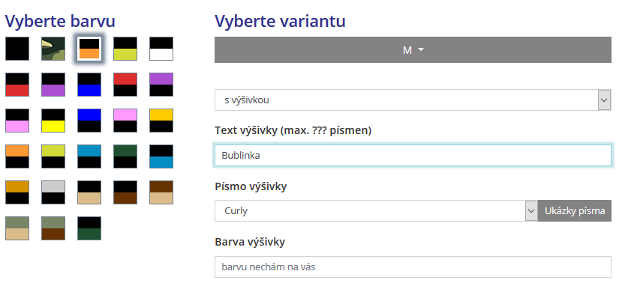Image resolution: width=619 pixels, height=286 pixels.
Task: Pick the black over yellow-green swatch
Action: coord(125,49)
